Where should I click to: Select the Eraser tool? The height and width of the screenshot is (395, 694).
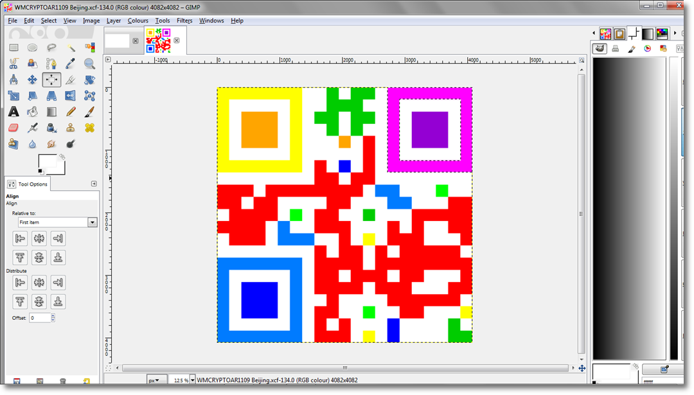point(13,128)
